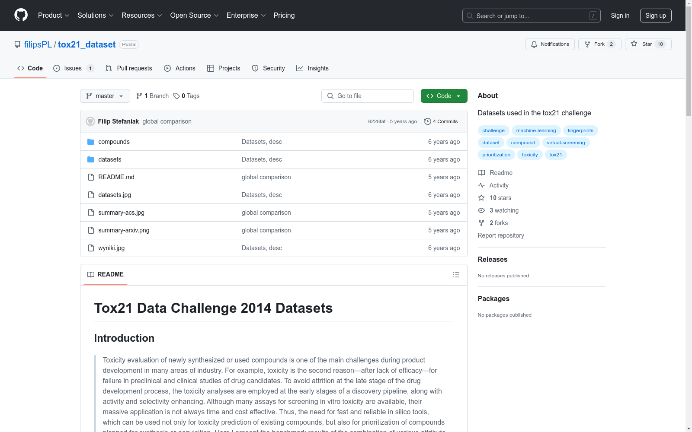Open the green Code download dropdown arrow
Viewport: 692px width, 432px height.
point(458,96)
